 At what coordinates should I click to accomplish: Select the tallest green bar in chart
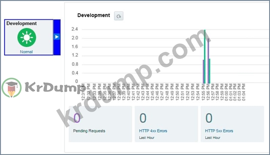[x=205, y=56]
